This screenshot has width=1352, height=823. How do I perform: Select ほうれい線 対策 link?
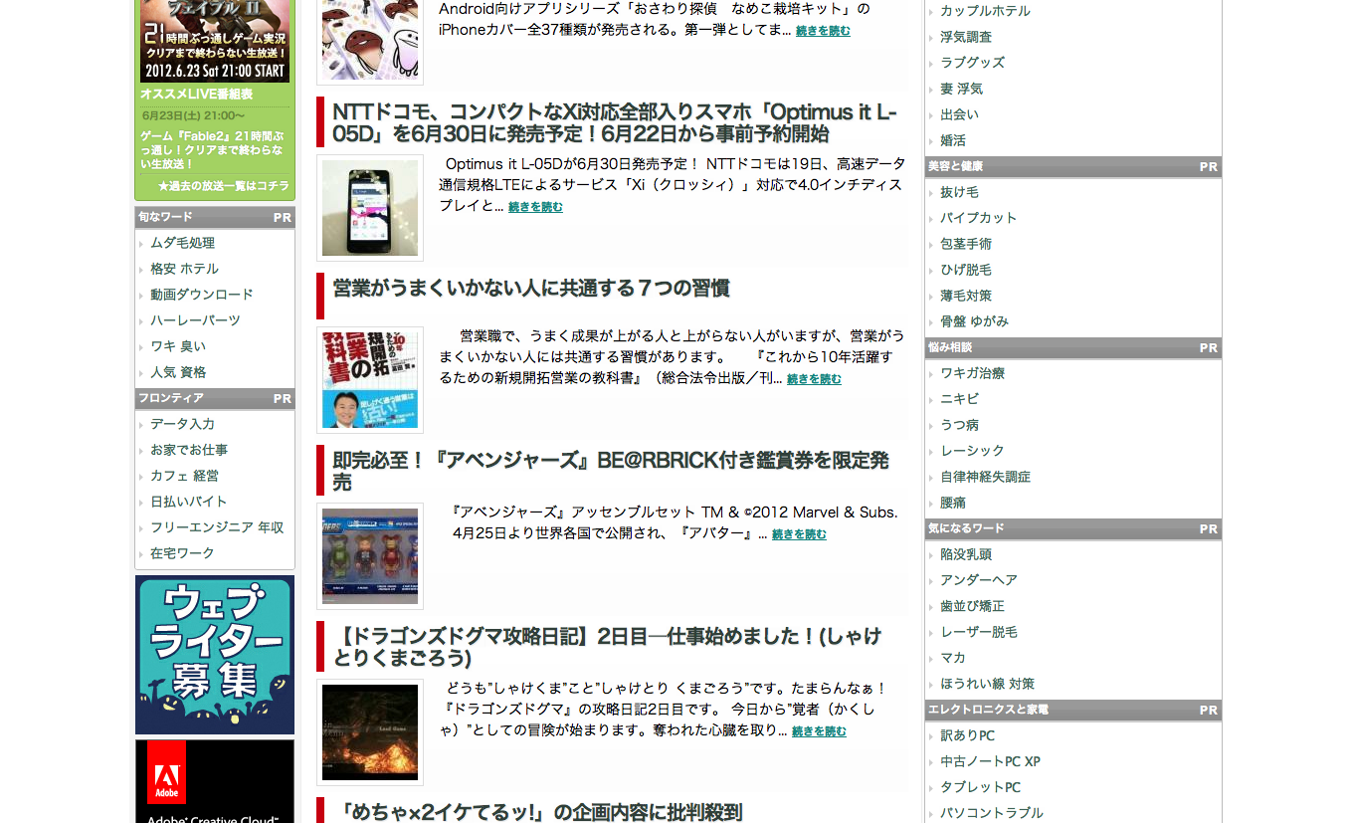click(x=987, y=684)
